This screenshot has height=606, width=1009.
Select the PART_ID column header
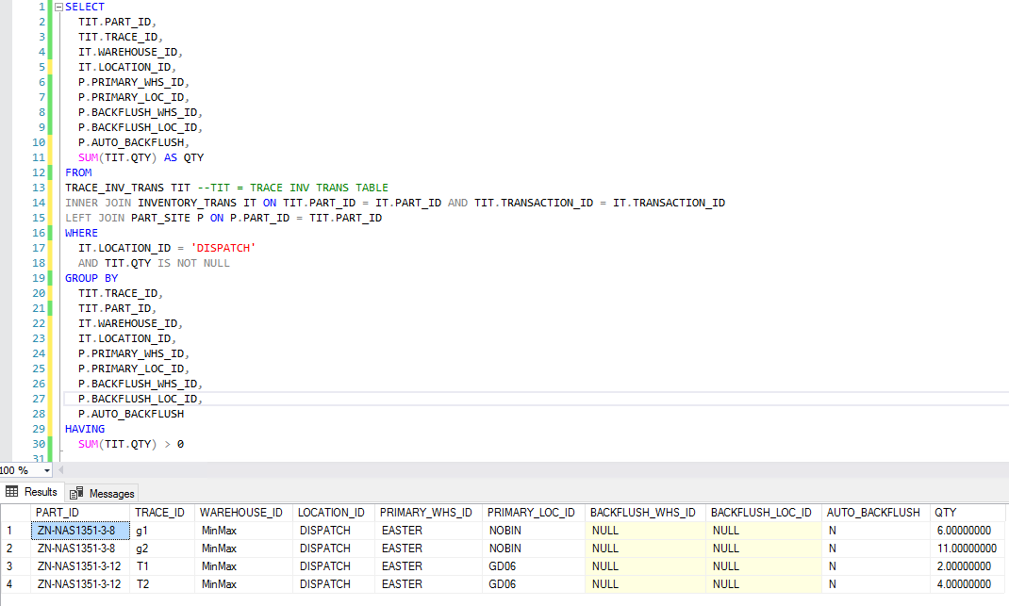click(80, 513)
